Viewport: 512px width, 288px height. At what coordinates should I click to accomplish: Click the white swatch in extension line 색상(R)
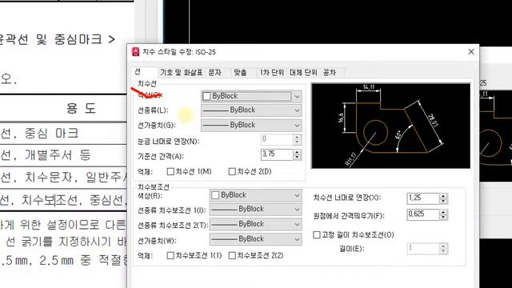click(x=215, y=195)
